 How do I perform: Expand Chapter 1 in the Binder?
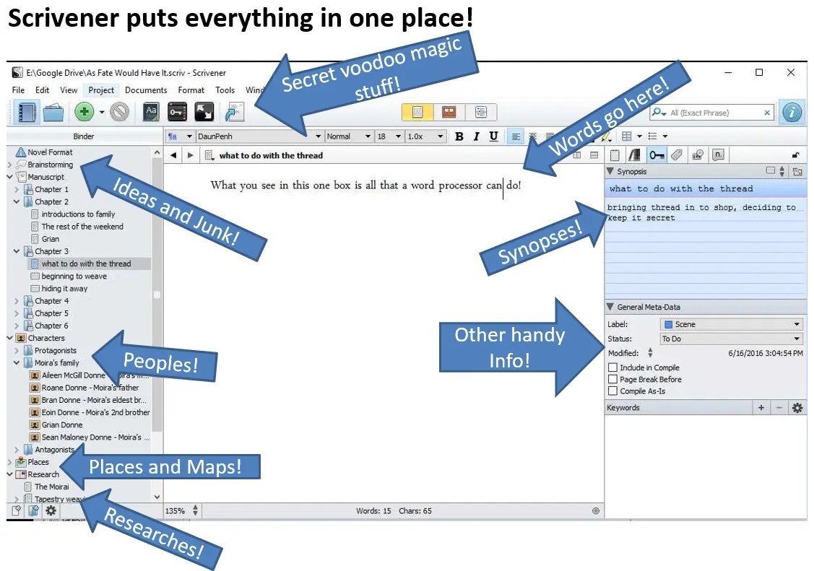17,190
